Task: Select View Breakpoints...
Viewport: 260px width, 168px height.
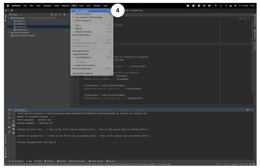Action: point(92,58)
